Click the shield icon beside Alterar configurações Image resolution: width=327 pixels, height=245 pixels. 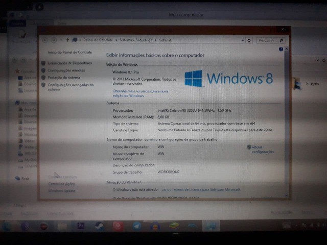[249, 147]
